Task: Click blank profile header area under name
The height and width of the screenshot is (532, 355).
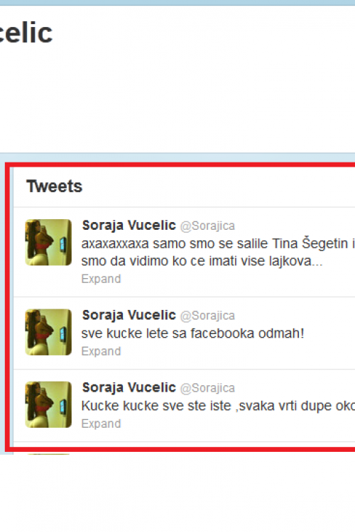Action: tap(177, 99)
